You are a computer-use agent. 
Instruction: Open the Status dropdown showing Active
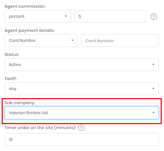coord(81,65)
